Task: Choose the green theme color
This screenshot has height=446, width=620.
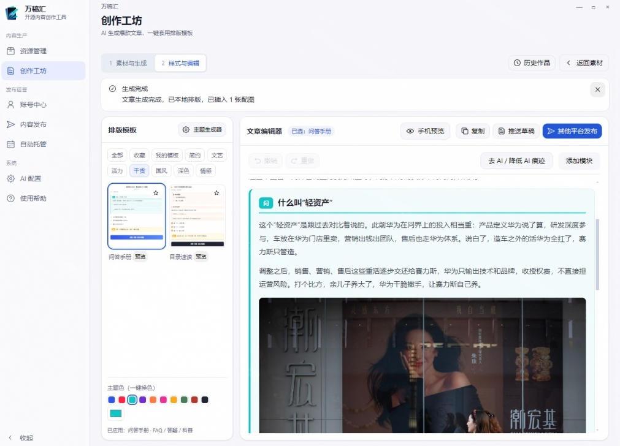Action: 184,400
